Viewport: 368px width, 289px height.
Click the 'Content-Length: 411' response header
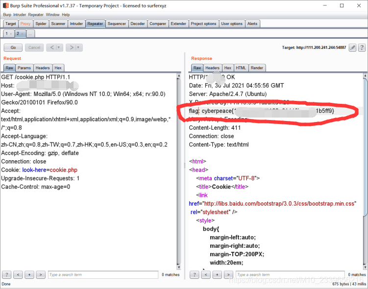click(x=215, y=128)
